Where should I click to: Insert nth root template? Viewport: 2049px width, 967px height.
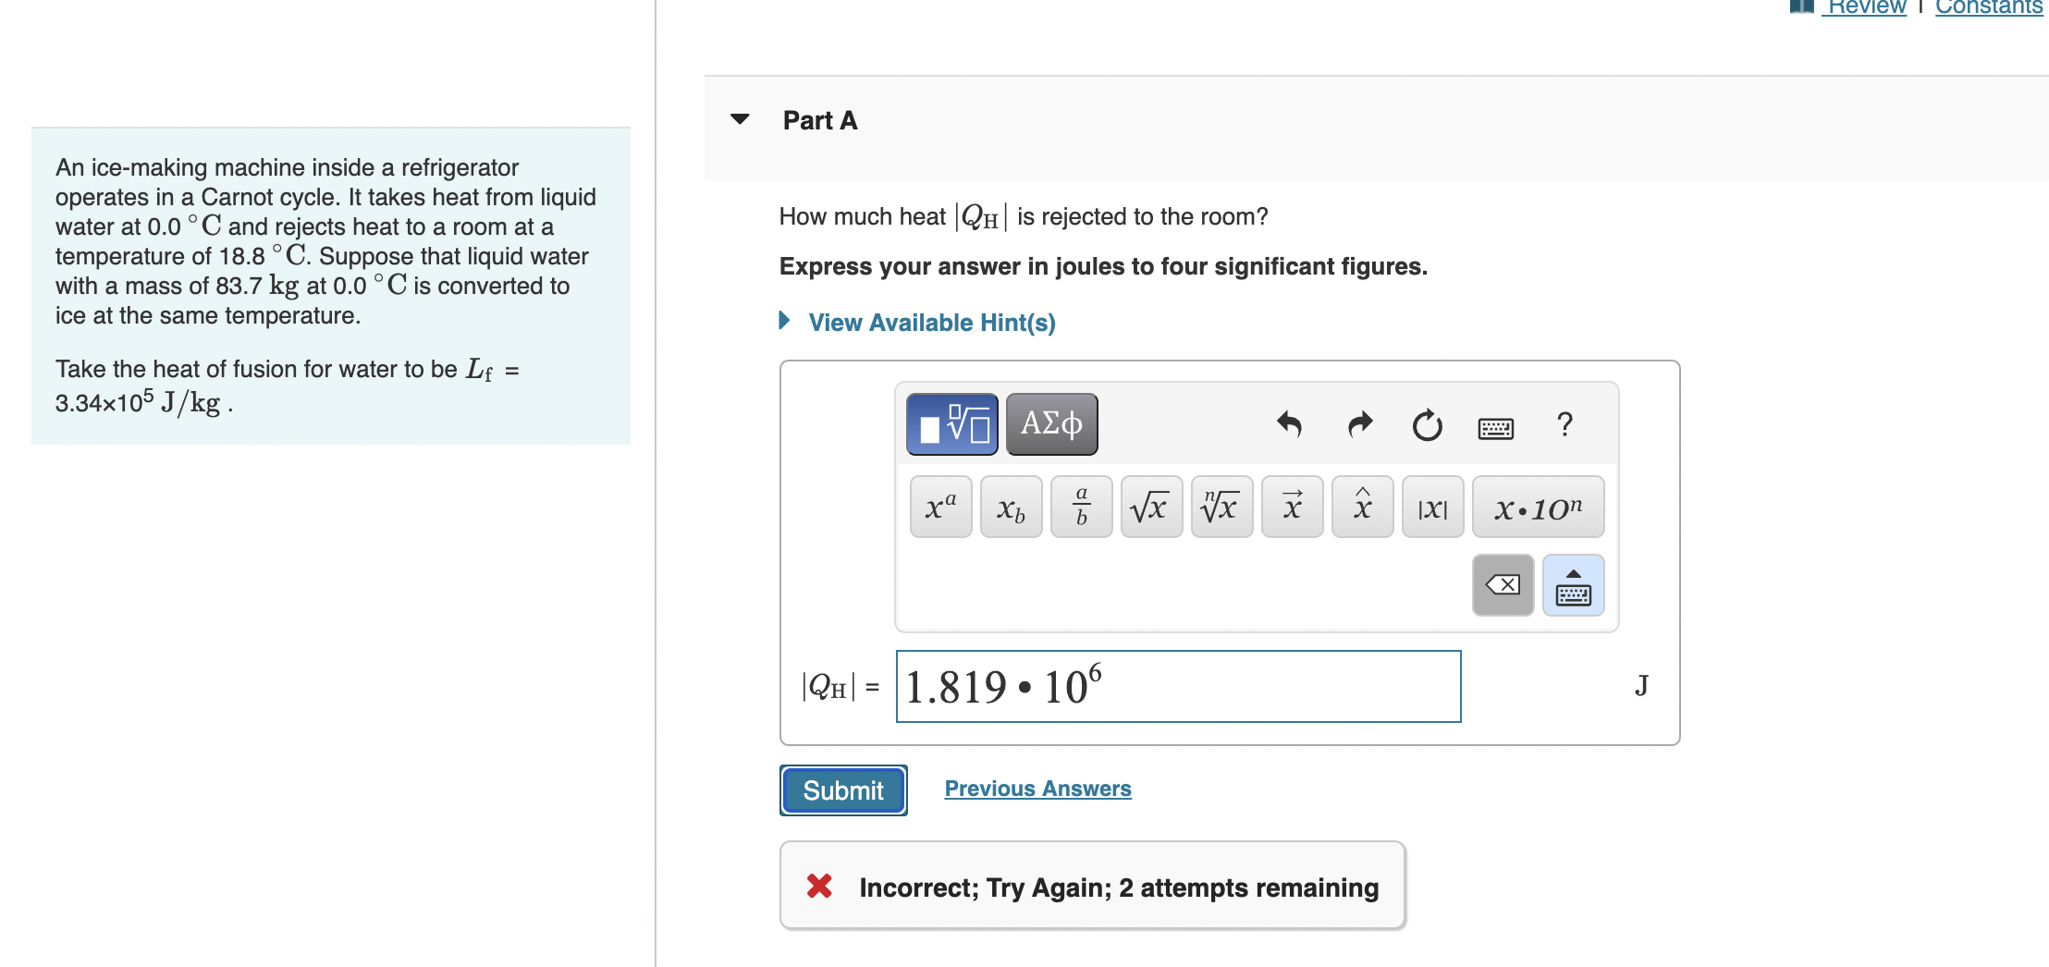[x=1221, y=507]
